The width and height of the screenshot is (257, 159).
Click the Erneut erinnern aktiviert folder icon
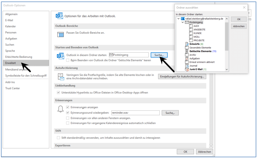(187, 62)
